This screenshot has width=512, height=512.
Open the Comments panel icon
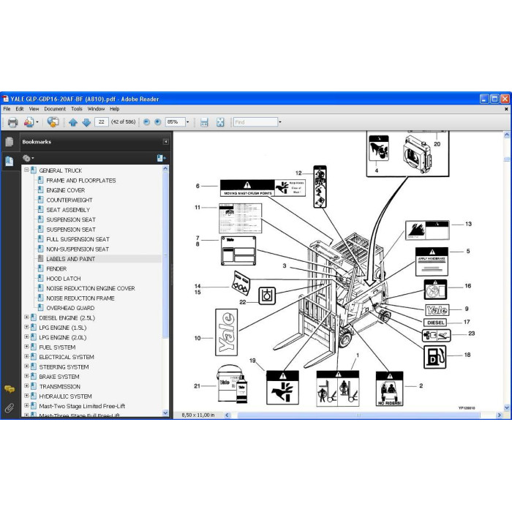10,389
